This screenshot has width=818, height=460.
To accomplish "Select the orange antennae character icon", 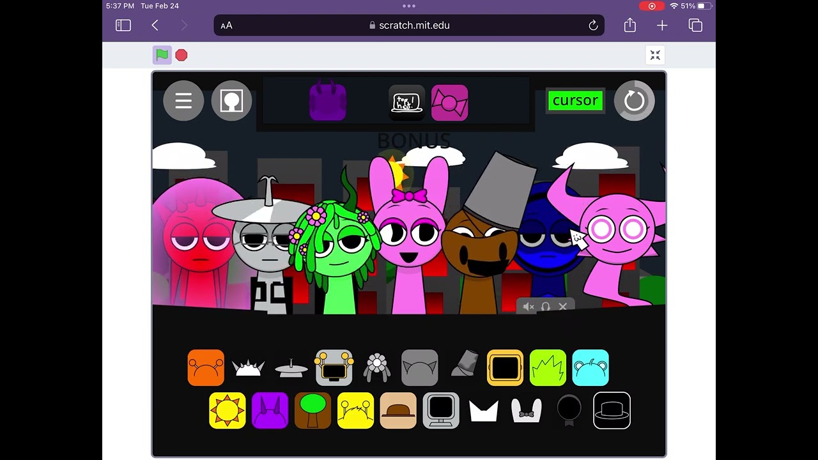I will 206,367.
